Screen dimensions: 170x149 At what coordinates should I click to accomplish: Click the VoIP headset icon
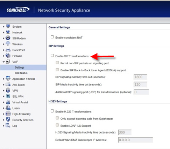8,62
